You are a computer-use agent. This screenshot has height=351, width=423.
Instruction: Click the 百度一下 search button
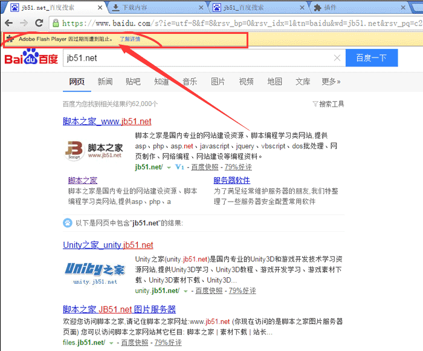[372, 58]
